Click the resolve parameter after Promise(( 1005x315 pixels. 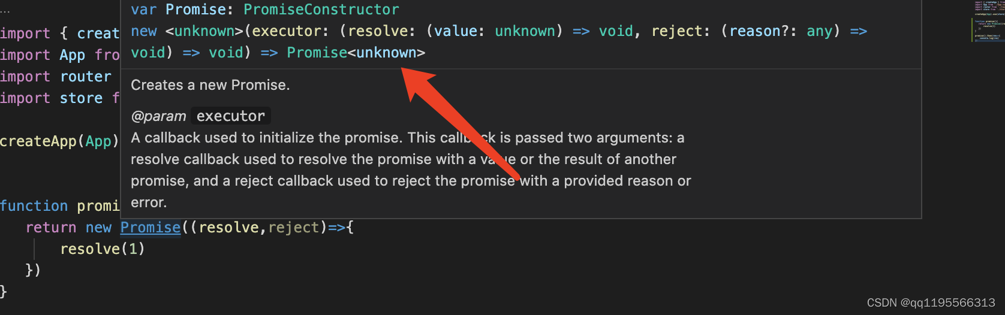228,228
